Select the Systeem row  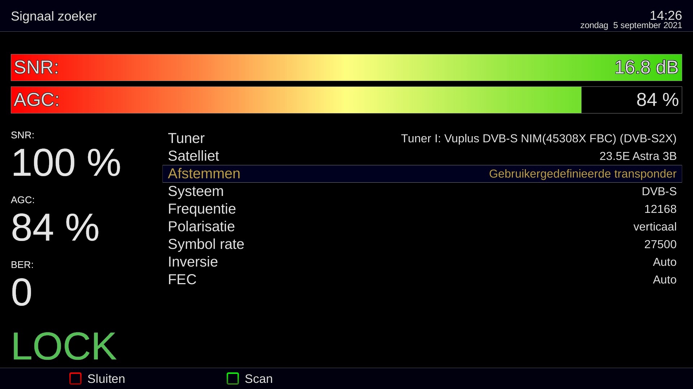tap(422, 191)
